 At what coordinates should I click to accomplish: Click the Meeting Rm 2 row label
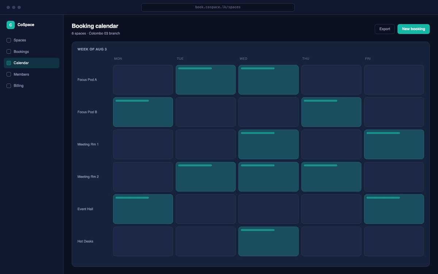tap(88, 177)
